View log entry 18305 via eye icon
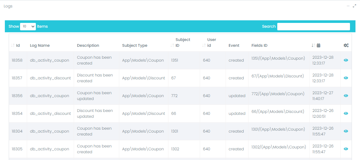360x160 pixels. click(x=346, y=149)
